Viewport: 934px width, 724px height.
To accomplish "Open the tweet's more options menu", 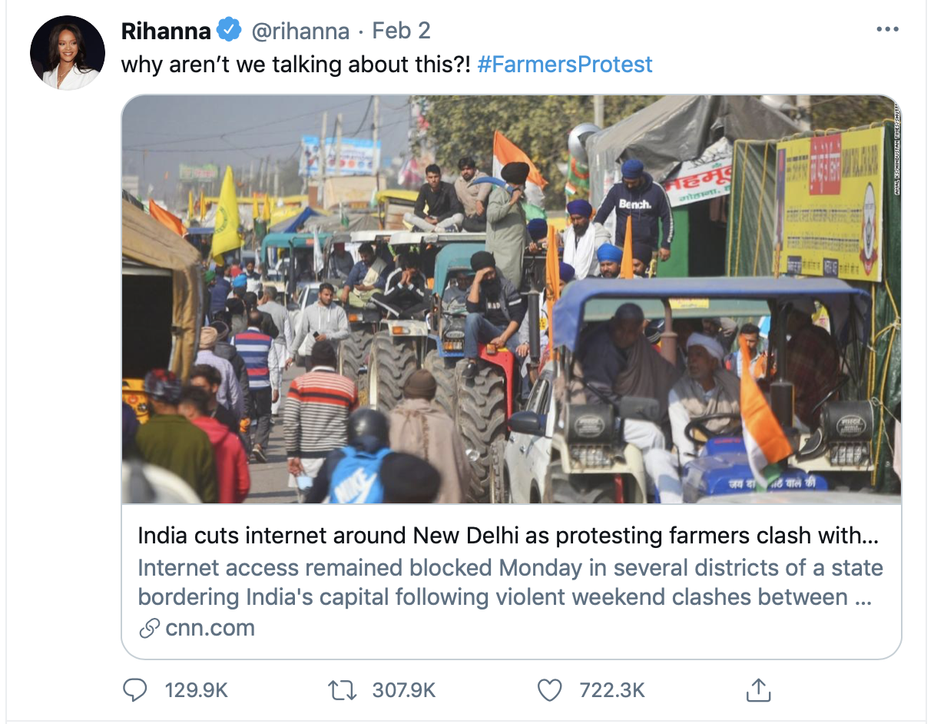I will [887, 30].
